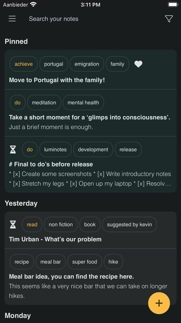181x323 pixels.
Task: Tap the 'mental health' tag
Action: click(x=83, y=102)
